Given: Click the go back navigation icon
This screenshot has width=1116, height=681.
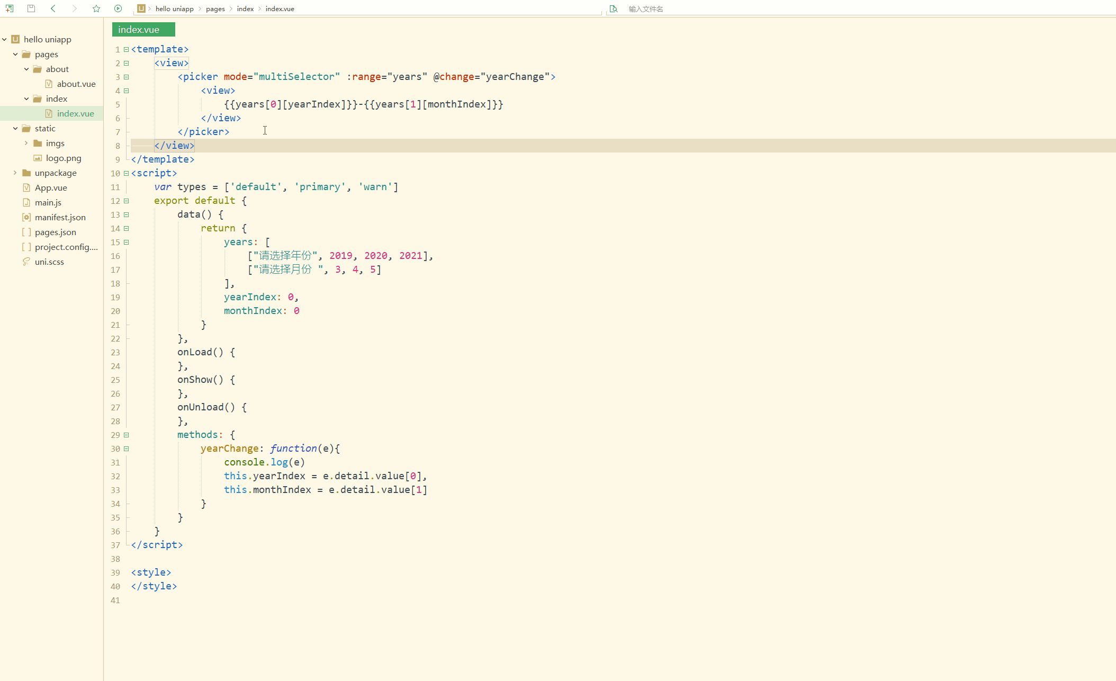Looking at the screenshot, I should pyautogui.click(x=52, y=9).
